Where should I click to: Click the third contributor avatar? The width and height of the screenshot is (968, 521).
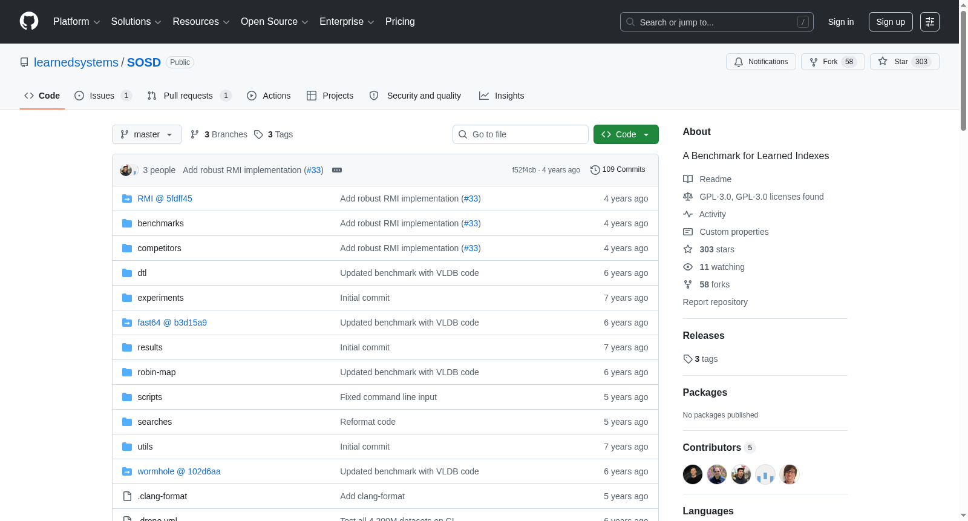point(741,474)
